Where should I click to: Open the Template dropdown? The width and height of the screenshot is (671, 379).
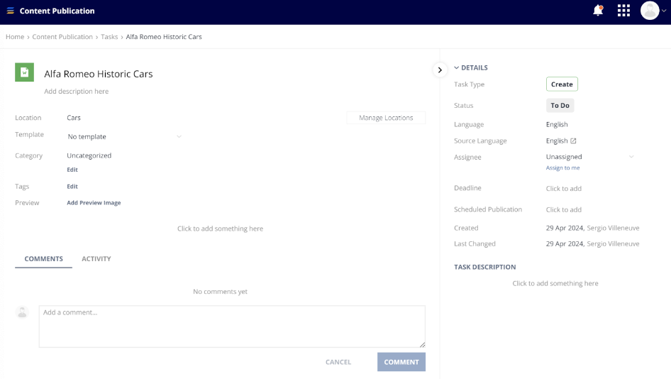coord(124,136)
